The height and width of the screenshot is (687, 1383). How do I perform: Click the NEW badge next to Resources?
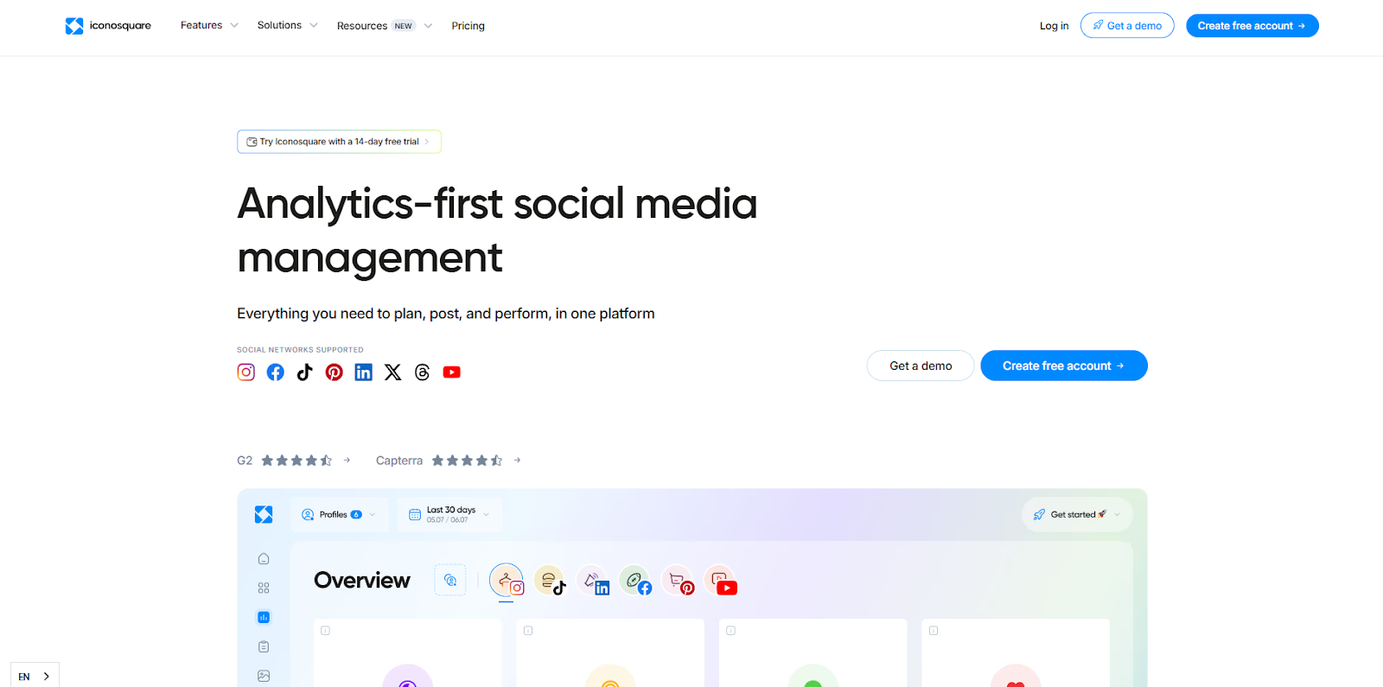click(404, 26)
